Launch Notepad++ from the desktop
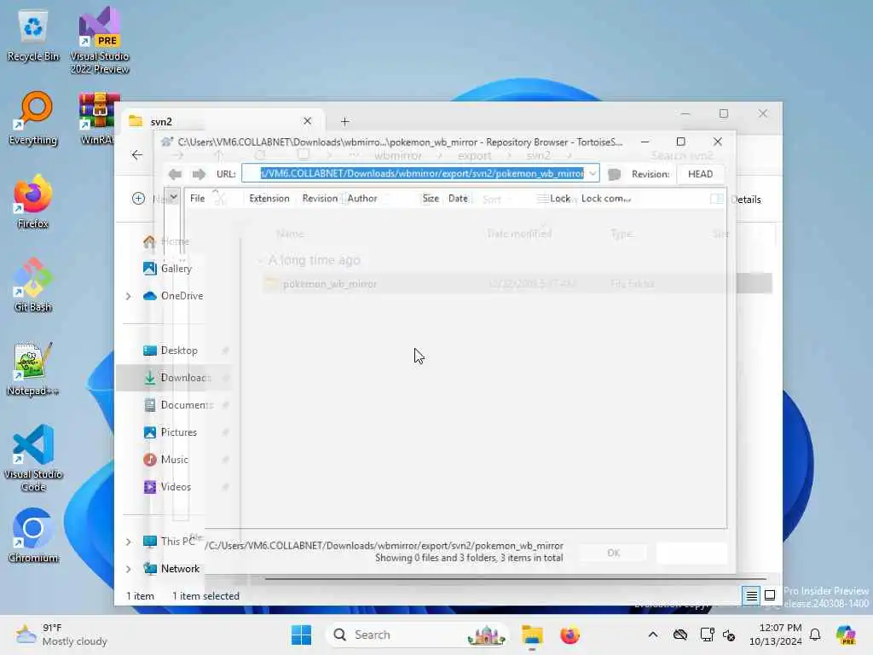This screenshot has width=873, height=655. coord(33,368)
